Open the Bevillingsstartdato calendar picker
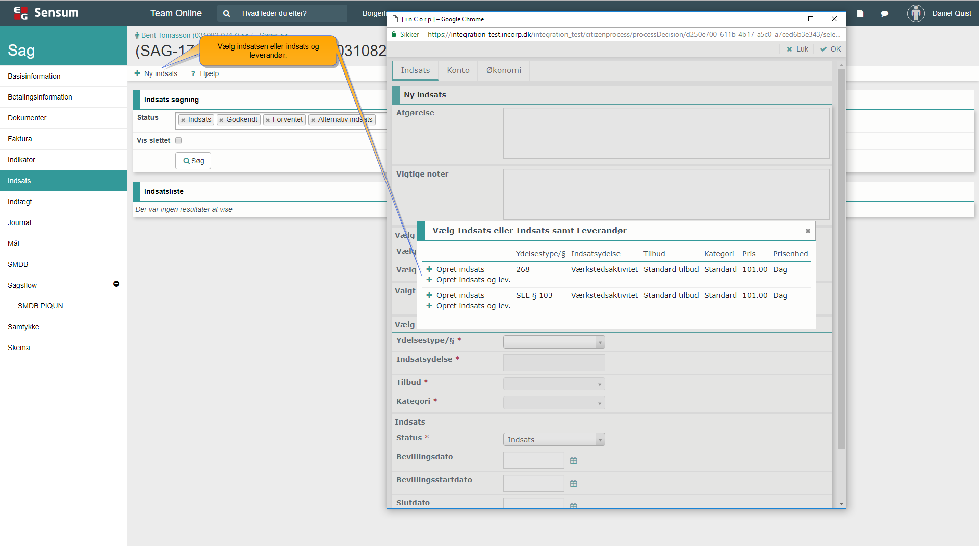The width and height of the screenshot is (979, 546). [573, 483]
